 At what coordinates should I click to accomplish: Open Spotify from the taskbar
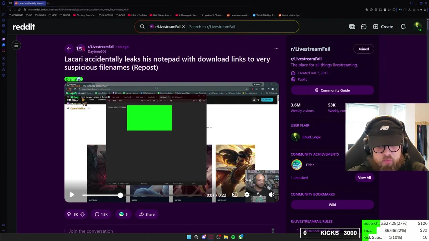point(233,237)
